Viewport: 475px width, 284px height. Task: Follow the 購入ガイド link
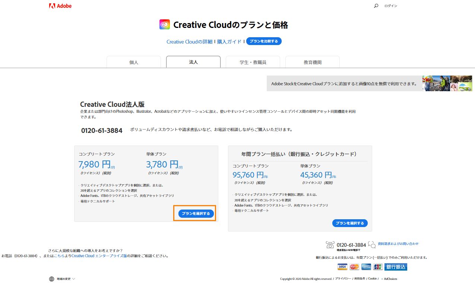(x=229, y=42)
